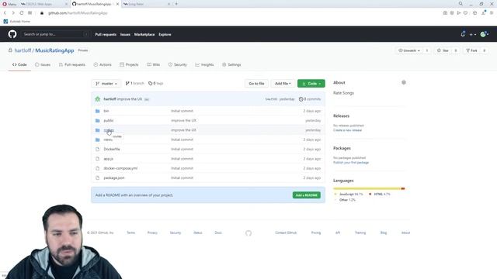
Task: Select the Code tab
Action: click(x=19, y=64)
